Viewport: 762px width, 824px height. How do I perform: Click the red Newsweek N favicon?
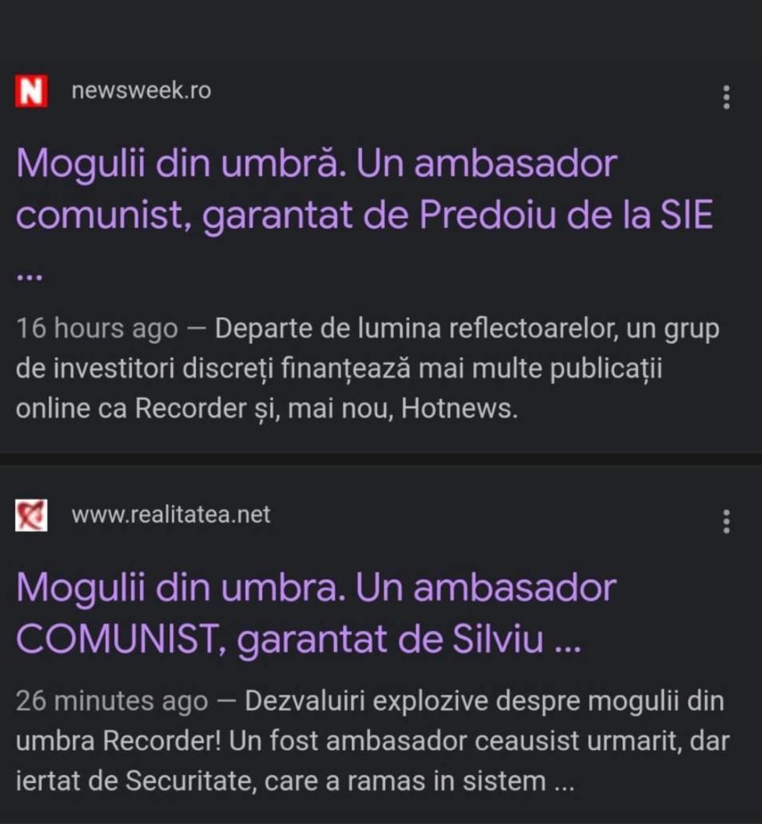click(31, 91)
